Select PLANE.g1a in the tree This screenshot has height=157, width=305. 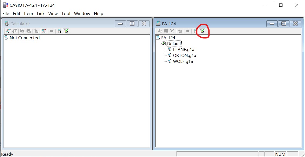coord(184,49)
